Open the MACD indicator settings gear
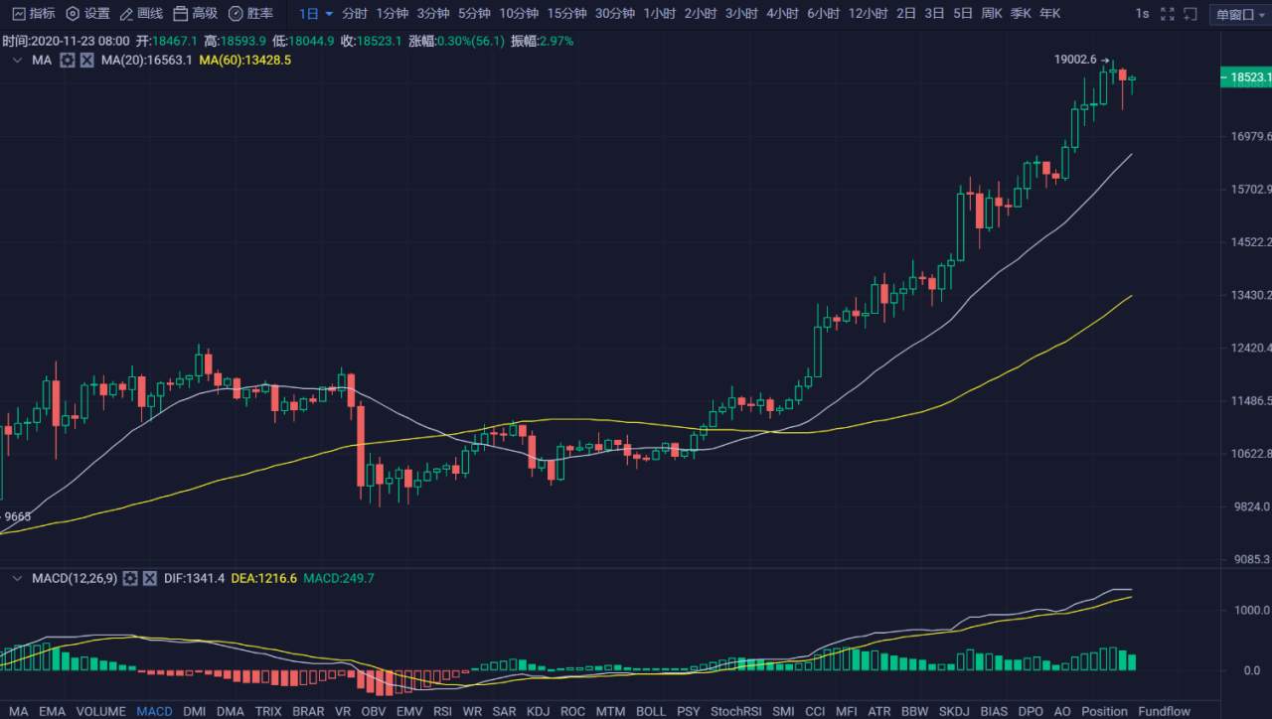 (130, 578)
